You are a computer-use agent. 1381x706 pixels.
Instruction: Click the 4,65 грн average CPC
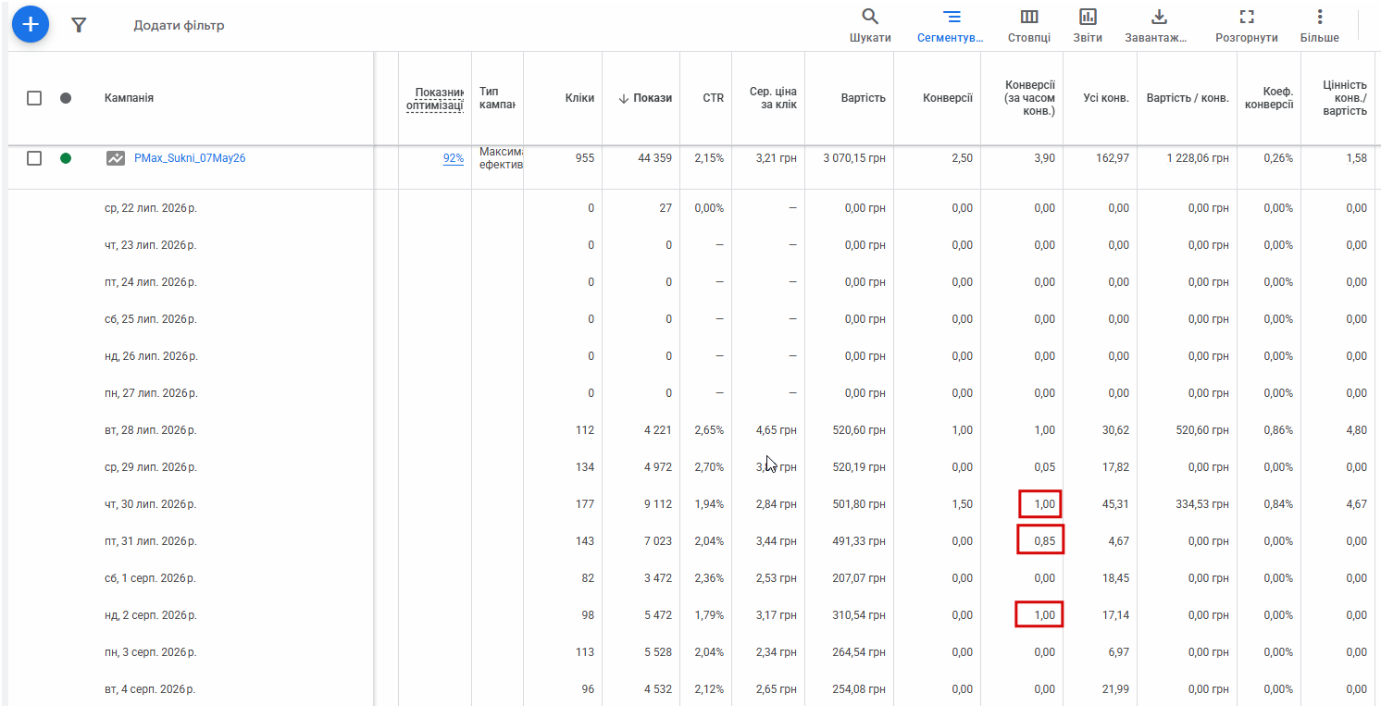point(776,430)
